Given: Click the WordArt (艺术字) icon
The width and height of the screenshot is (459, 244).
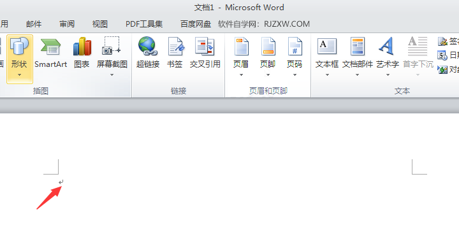Looking at the screenshot, I should [386, 46].
